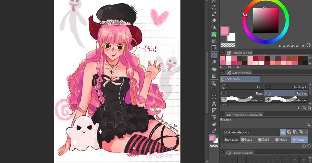Select the Frame border rectangle tool
312x163 pixels.
coord(214,90)
